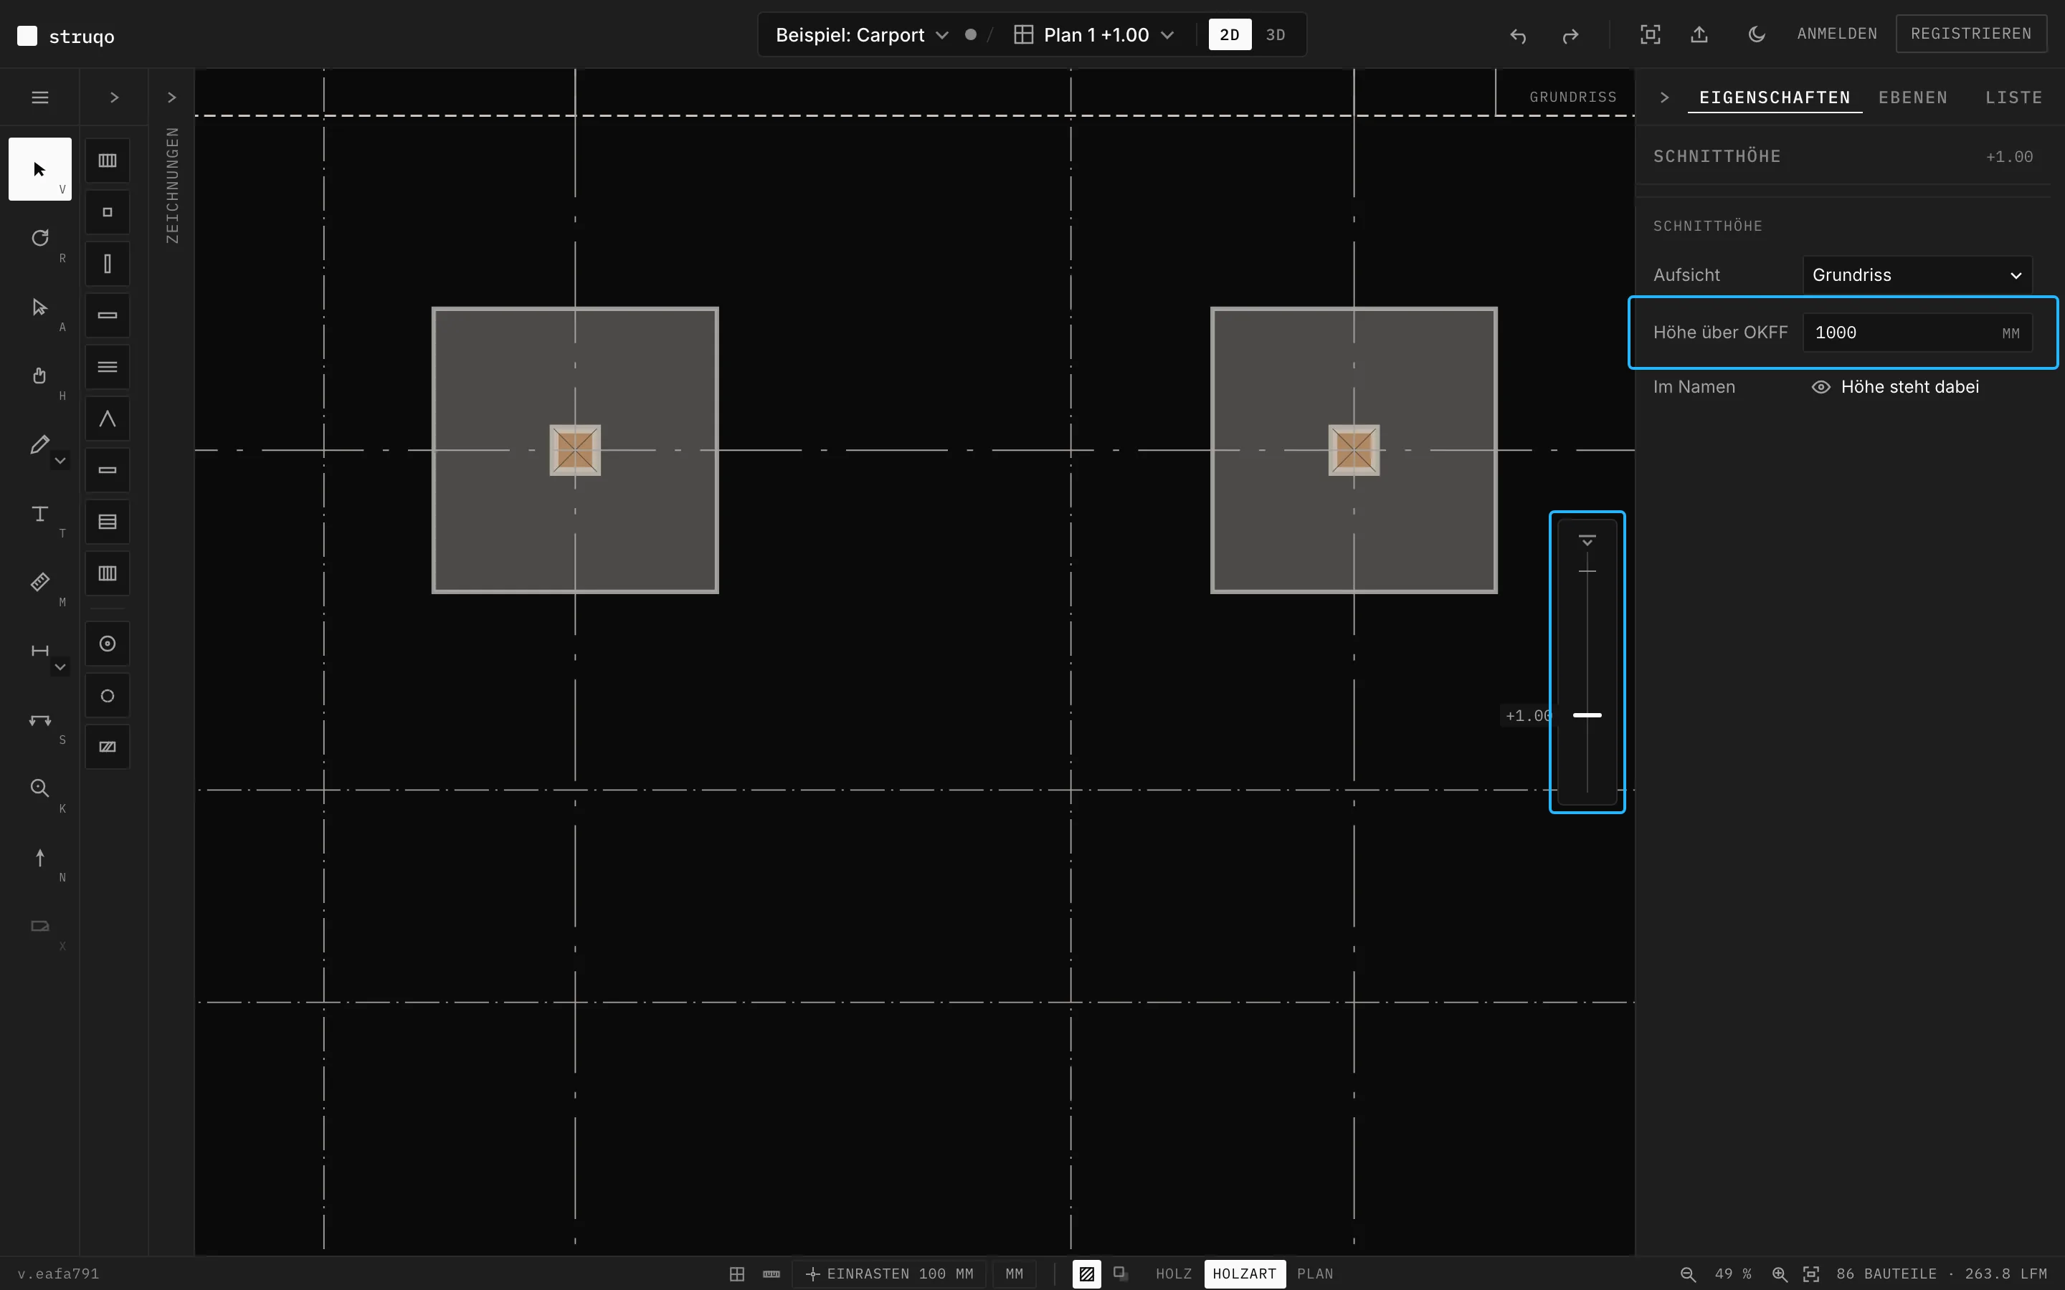Screen dimensions: 2065x1290
Task: Select the arrow selection tool (V)
Action: 40,169
